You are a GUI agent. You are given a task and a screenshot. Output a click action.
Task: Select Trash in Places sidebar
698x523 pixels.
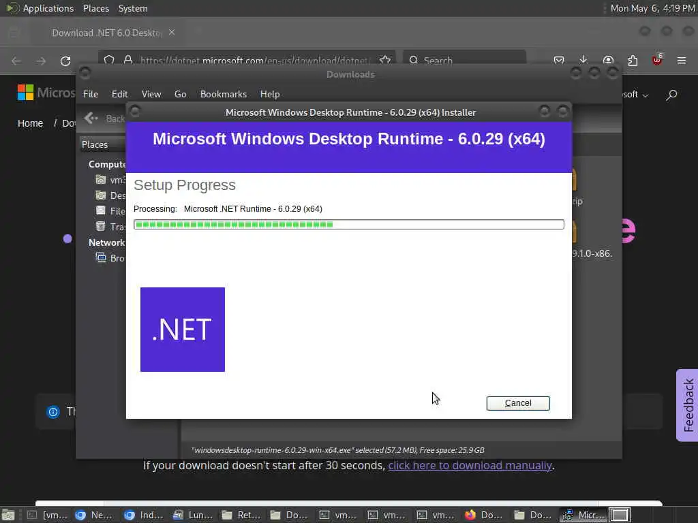(x=110, y=227)
